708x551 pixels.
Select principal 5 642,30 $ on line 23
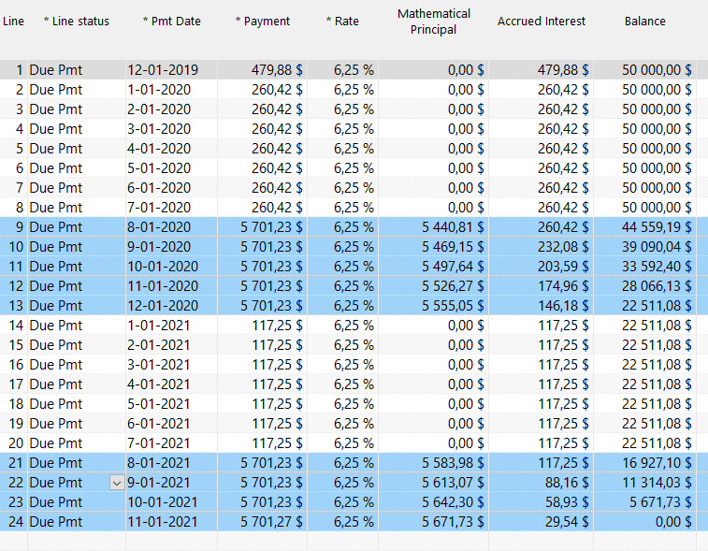tap(433, 502)
